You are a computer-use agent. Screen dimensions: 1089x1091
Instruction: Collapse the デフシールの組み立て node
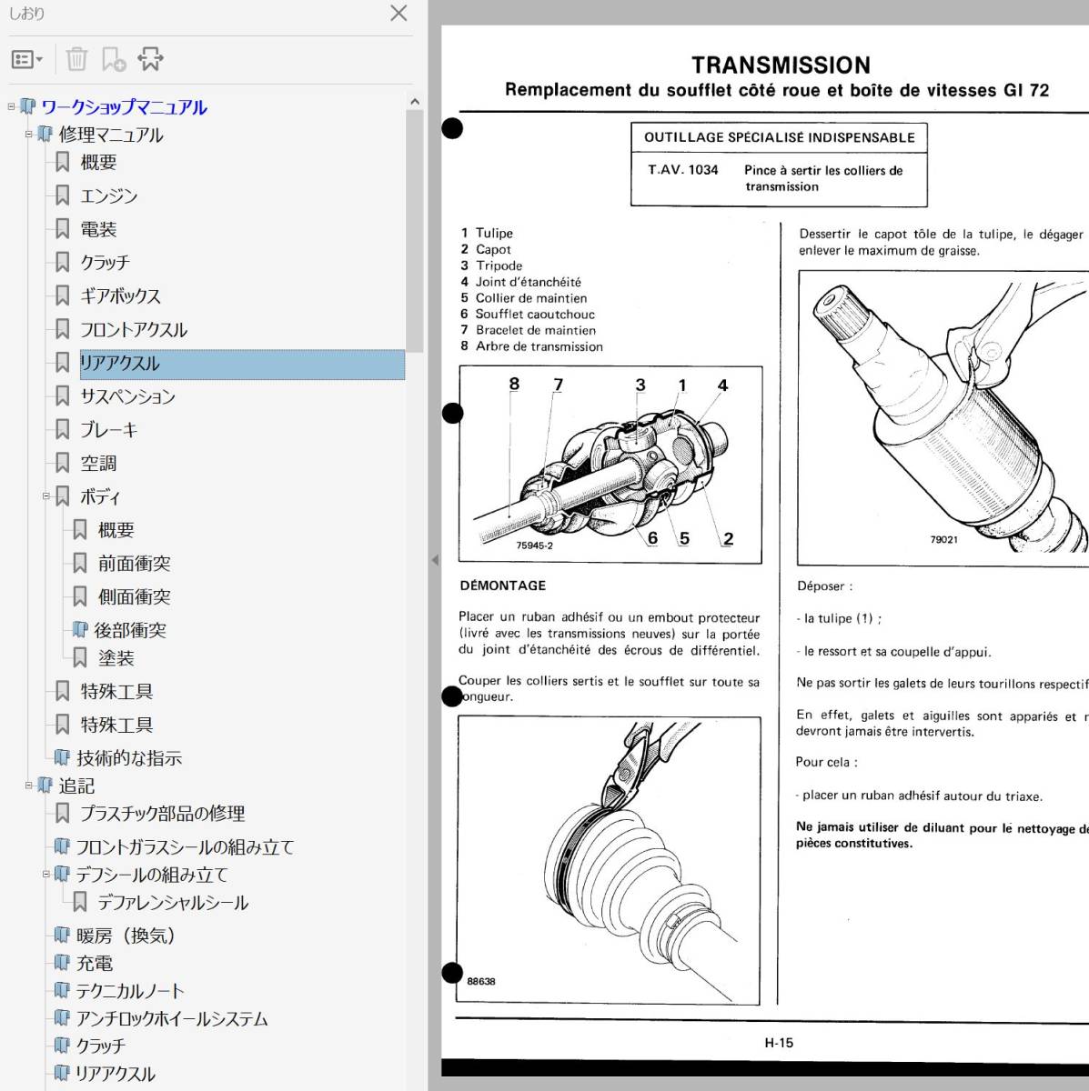(45, 875)
